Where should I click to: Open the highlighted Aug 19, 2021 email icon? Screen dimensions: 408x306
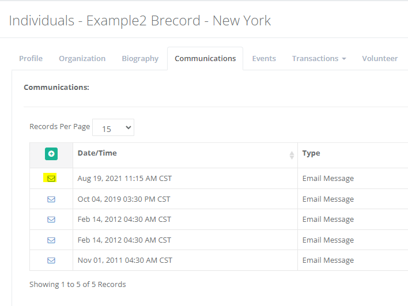click(51, 179)
